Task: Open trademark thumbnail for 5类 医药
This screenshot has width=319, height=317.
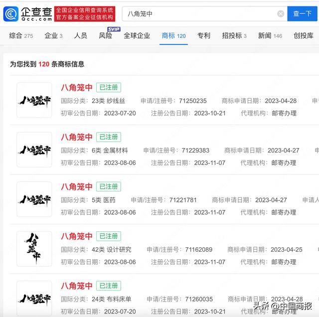Action: 34,199
